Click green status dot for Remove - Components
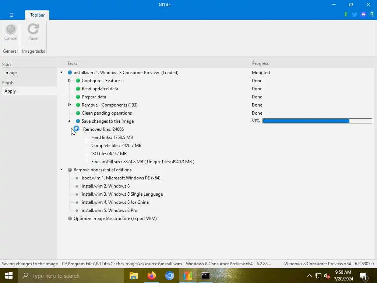The width and height of the screenshot is (377, 283). 78,105
